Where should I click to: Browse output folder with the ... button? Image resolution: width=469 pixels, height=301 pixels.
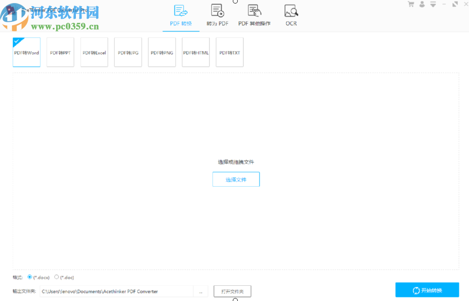tap(201, 291)
